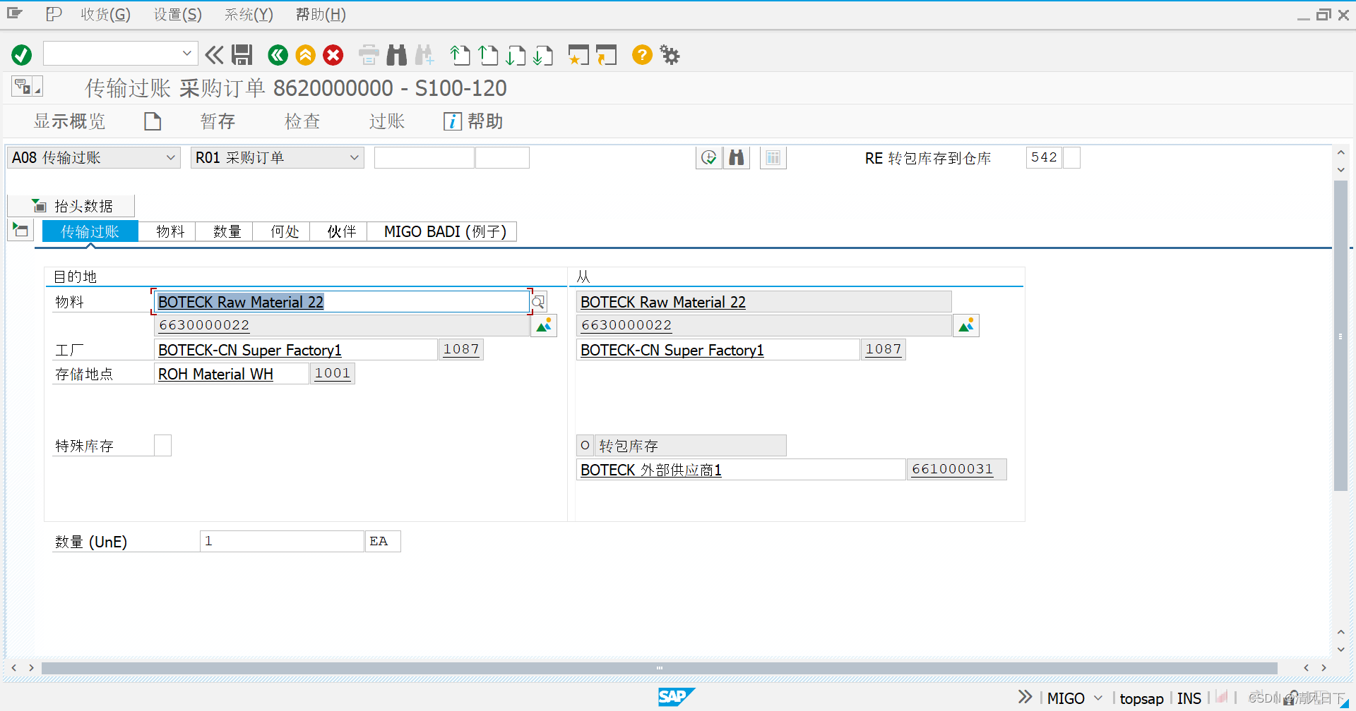The height and width of the screenshot is (711, 1356).
Task: Click the yellow Help question mark icon
Action: (x=642, y=54)
